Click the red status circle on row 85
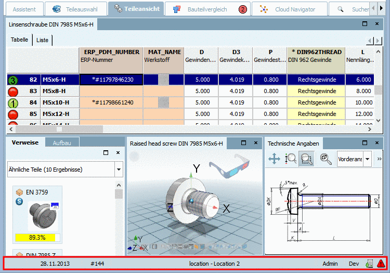 14,113
